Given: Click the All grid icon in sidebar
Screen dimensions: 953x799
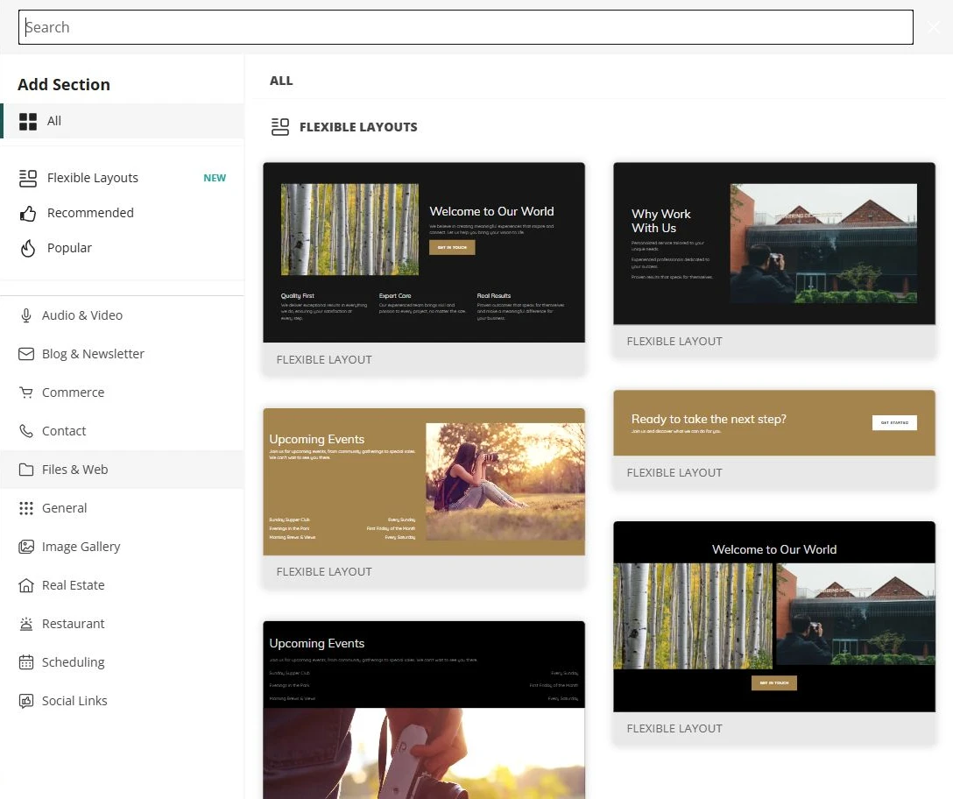Looking at the screenshot, I should (x=28, y=121).
